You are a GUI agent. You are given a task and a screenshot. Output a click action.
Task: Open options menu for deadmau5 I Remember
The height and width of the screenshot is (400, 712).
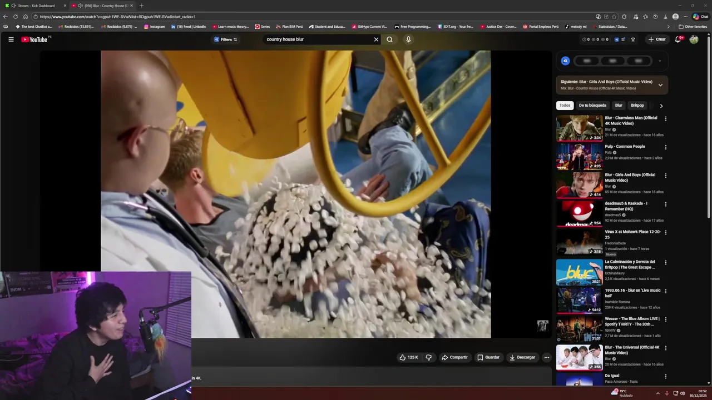tap(665, 204)
